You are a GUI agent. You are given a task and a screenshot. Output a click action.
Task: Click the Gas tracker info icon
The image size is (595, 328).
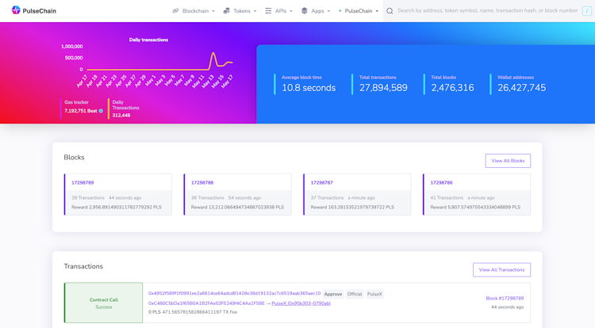(101, 111)
